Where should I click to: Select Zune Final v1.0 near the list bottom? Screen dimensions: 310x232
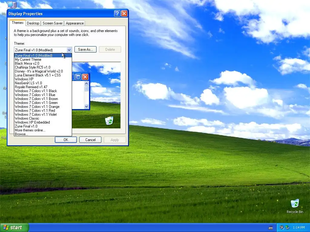43,126
